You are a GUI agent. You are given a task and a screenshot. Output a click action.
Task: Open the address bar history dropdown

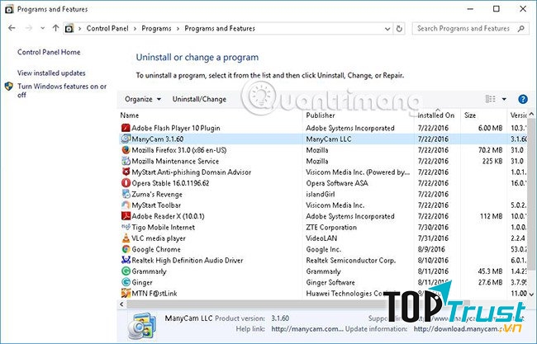388,29
